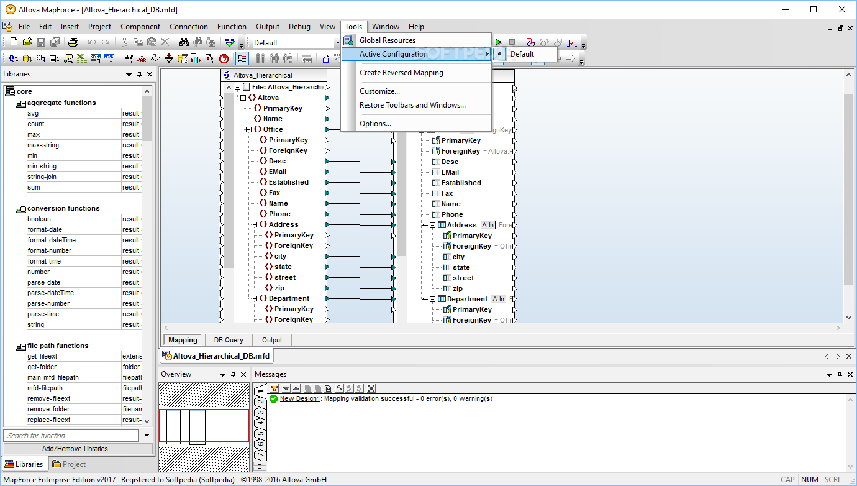The height and width of the screenshot is (486, 857).
Task: Select the string-join function
Action: pos(42,177)
